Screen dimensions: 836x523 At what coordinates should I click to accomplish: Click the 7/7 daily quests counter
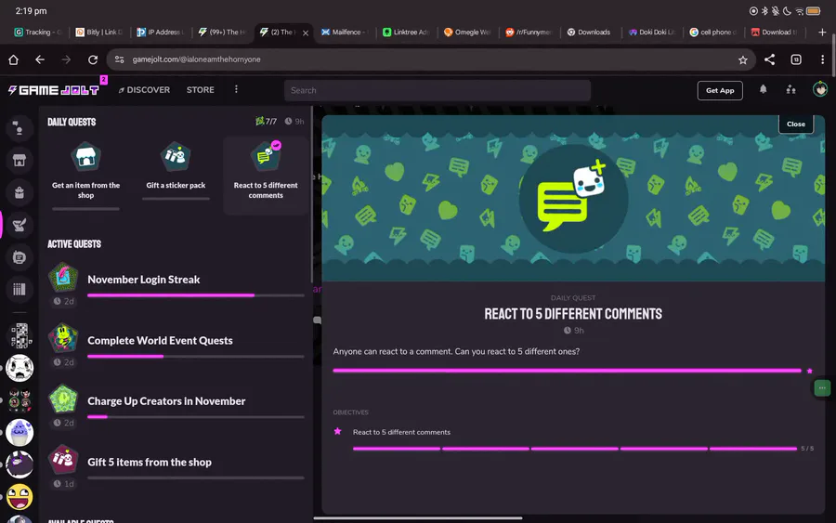[x=266, y=122]
